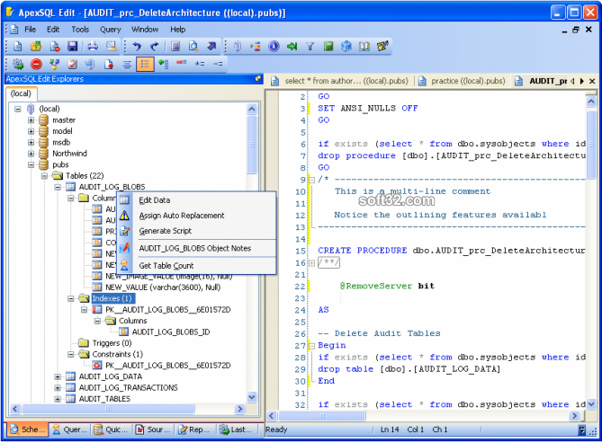Screen dimensions: 602x442
Task: Switch to the Quer... bottom tab
Action: click(x=69, y=429)
